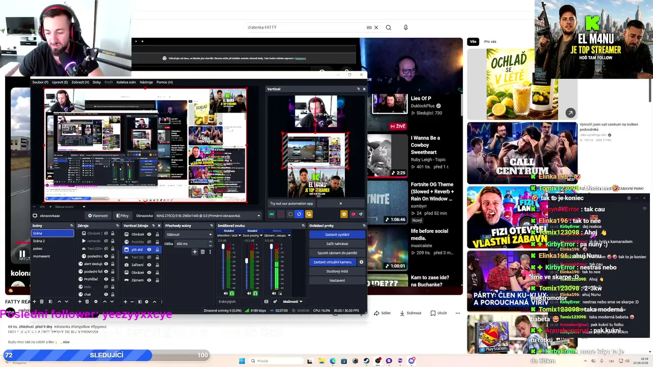Search with YouTube magnifier icon

click(388, 28)
